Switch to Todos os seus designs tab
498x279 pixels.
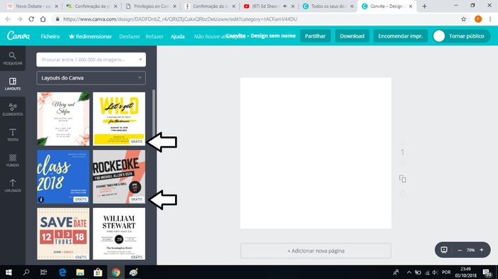tap(327, 6)
